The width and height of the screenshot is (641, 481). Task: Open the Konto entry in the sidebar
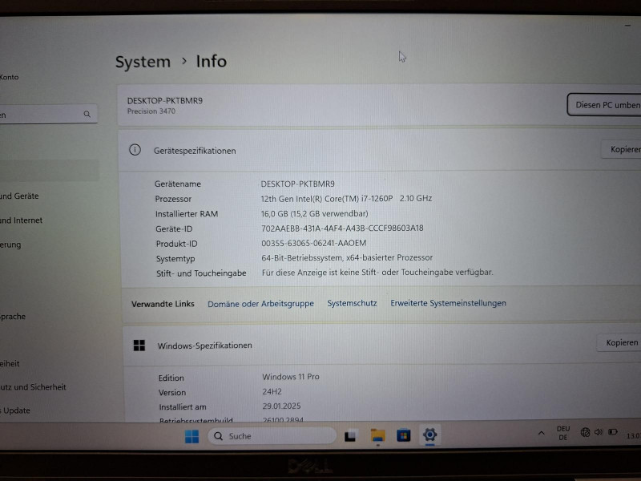(x=9, y=77)
